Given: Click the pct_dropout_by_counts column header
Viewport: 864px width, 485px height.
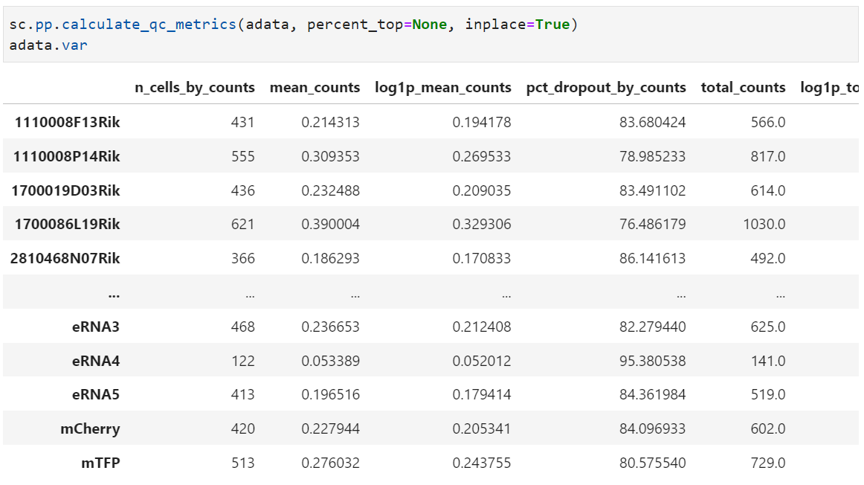Looking at the screenshot, I should coord(606,87).
